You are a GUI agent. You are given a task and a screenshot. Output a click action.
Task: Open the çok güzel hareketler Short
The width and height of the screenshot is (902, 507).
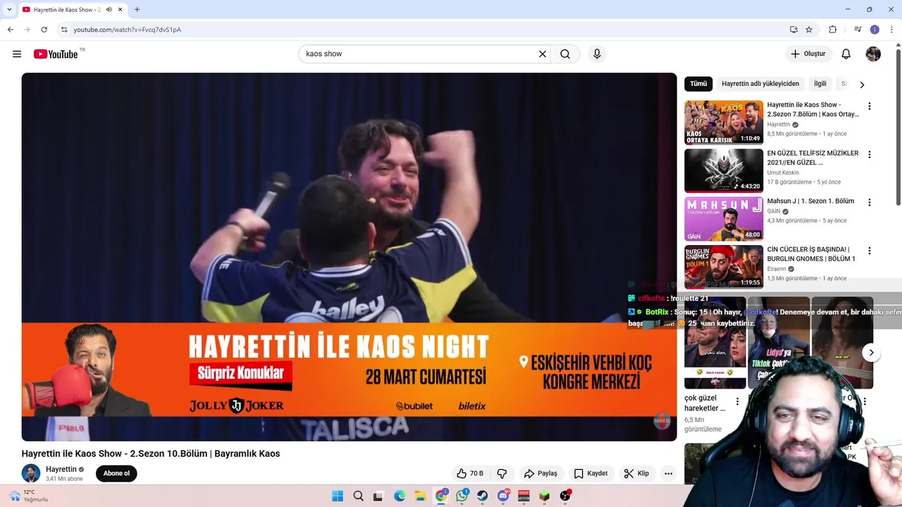click(x=715, y=343)
